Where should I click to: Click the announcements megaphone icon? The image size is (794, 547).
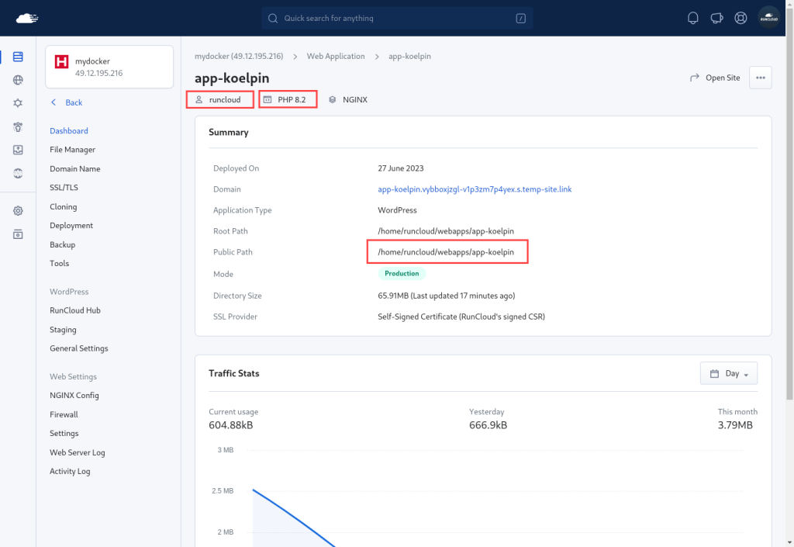[716, 19]
